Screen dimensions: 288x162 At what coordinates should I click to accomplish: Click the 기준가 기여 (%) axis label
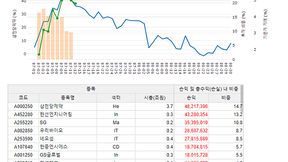(265, 24)
